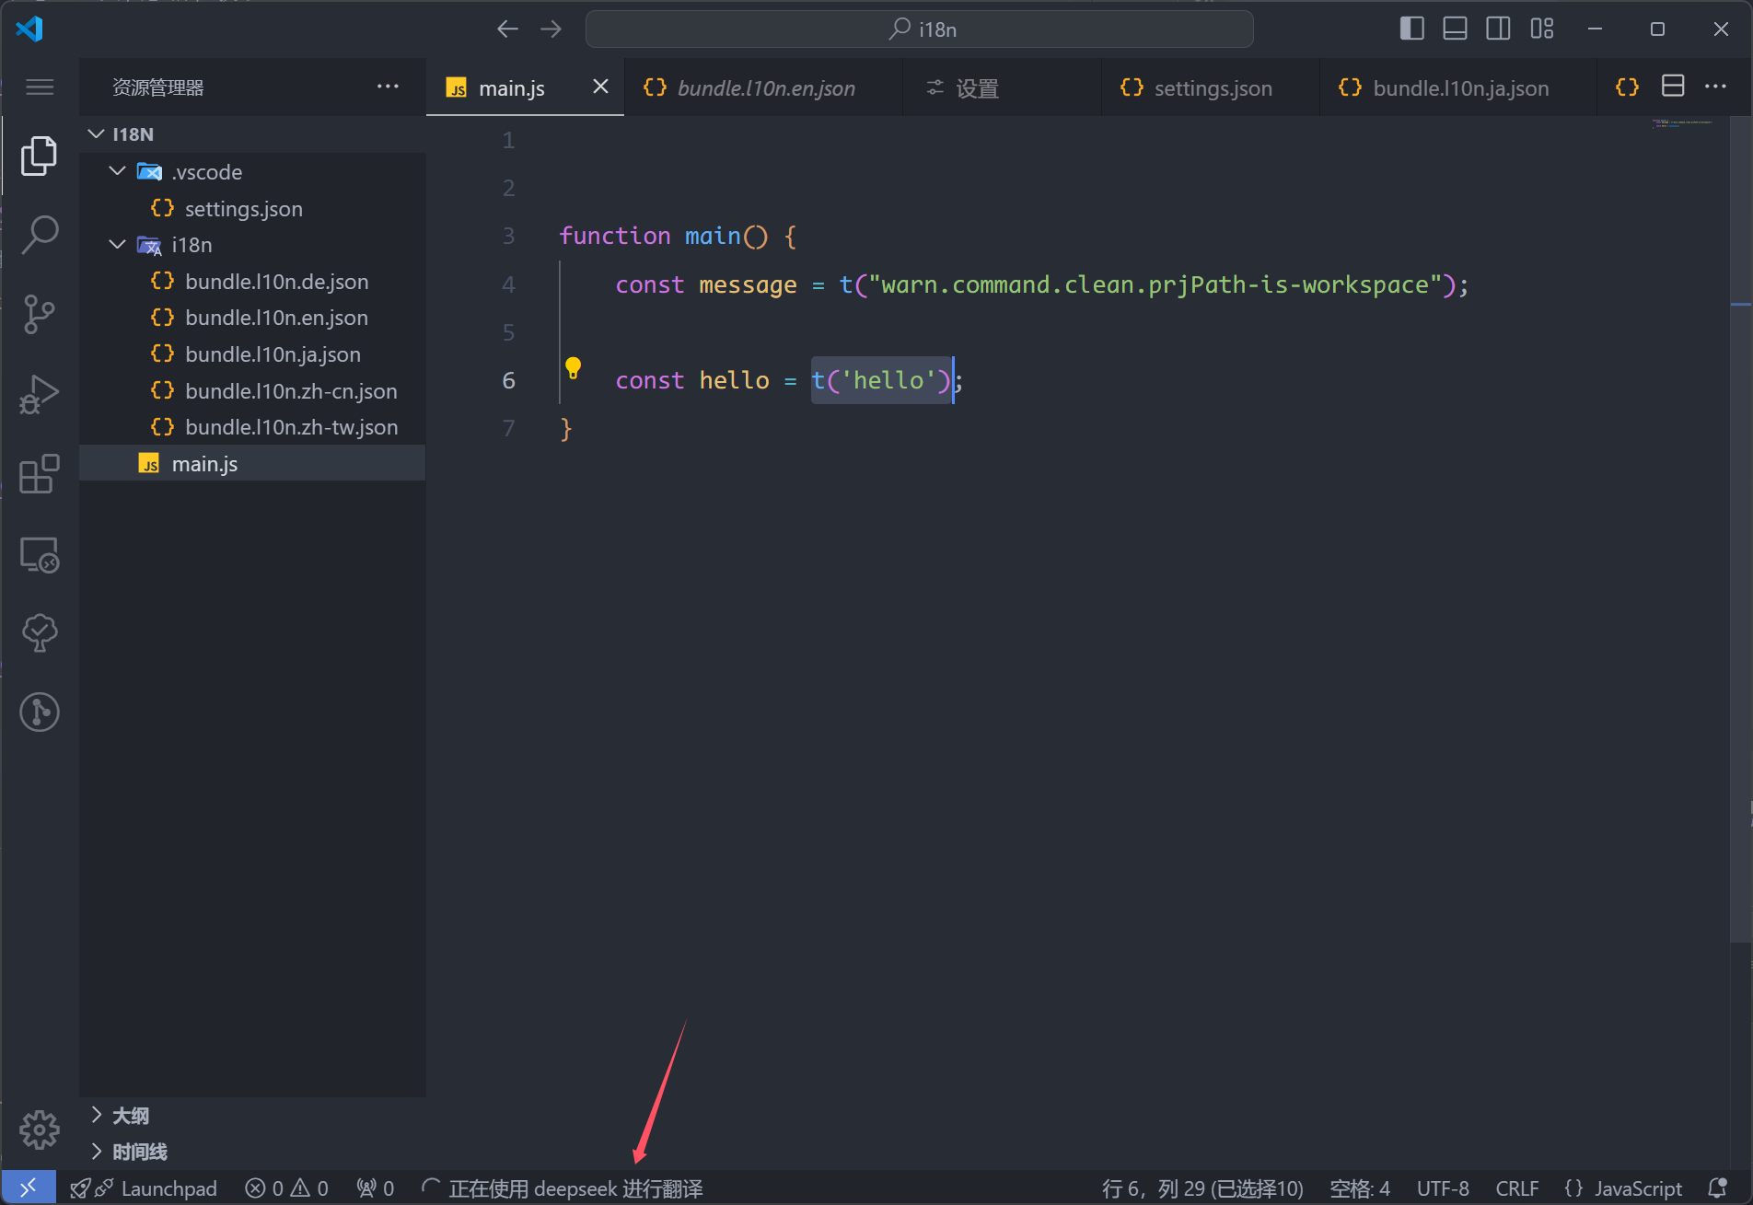The width and height of the screenshot is (1753, 1205).
Task: Click the line 6 column 29 cursor position
Action: [1202, 1188]
